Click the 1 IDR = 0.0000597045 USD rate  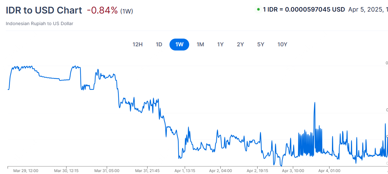[x=304, y=9]
